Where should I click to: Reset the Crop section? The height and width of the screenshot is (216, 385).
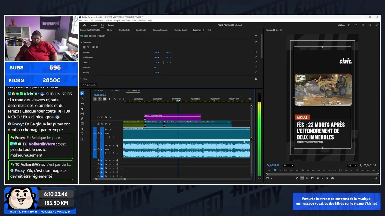tap(256, 79)
